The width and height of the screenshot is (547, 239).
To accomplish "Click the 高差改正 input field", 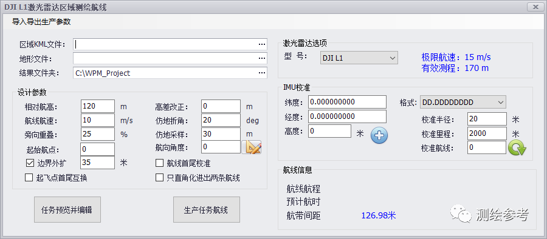I will (x=221, y=106).
